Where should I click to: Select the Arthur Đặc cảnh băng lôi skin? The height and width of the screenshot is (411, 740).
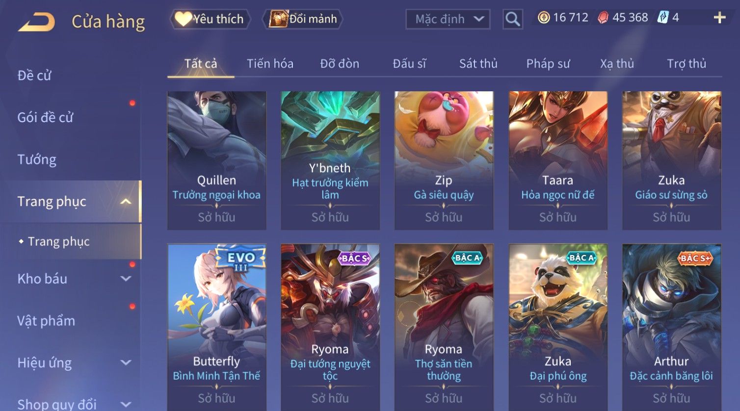tap(671, 327)
